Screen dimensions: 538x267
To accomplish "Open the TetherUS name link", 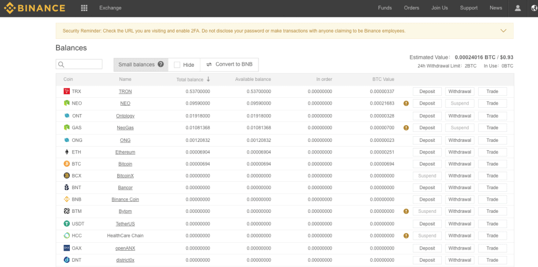I will tap(125, 224).
